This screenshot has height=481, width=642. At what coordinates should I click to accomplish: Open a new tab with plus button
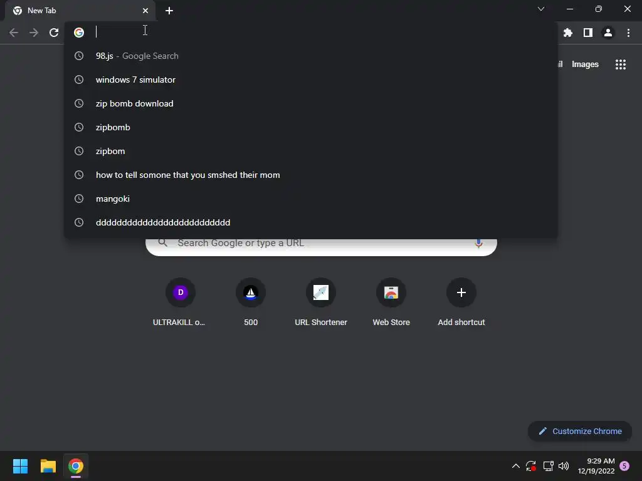[169, 11]
